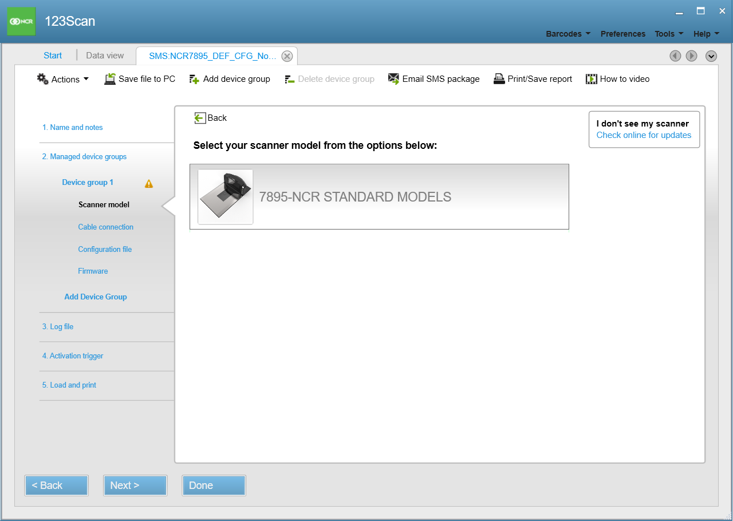The height and width of the screenshot is (521, 733).
Task: Select Device group 1 in sidebar
Action: (88, 183)
